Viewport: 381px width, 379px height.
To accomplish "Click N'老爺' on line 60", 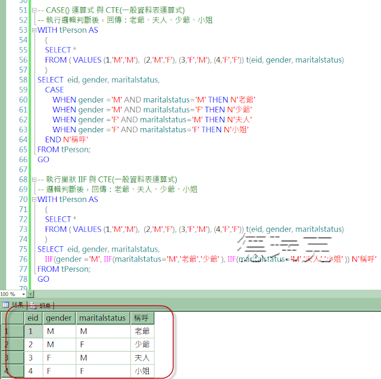I will pos(242,100).
